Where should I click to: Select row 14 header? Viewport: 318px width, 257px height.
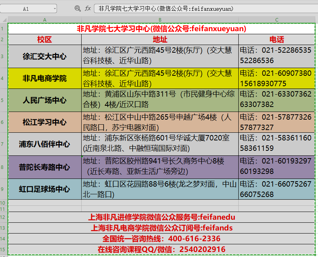(x=3, y=239)
